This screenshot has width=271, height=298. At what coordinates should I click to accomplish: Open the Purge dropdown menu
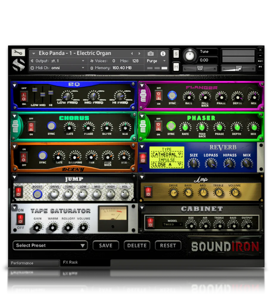156,61
